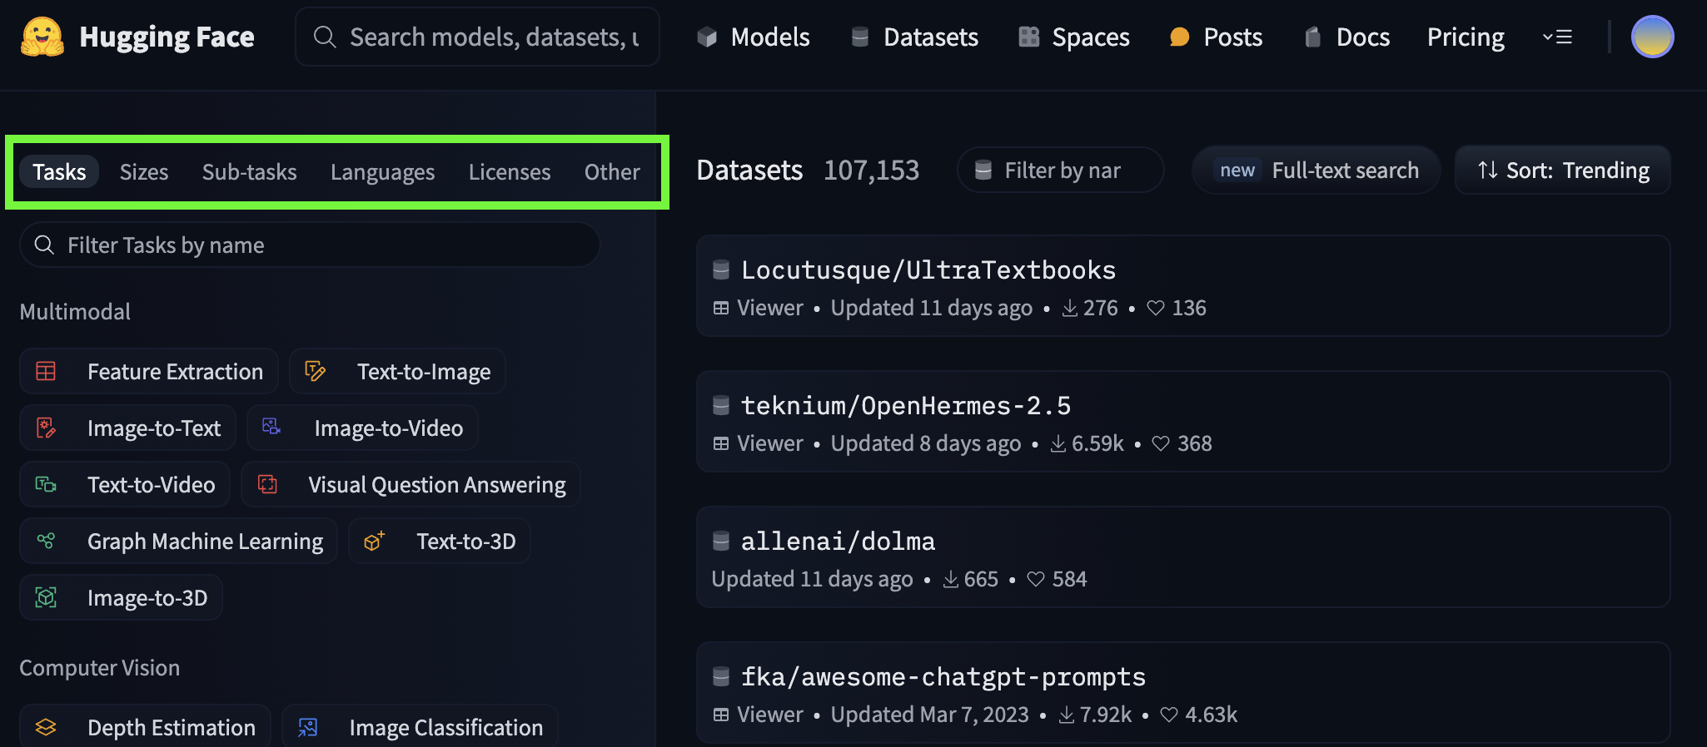Click the Models cube icon
1707x747 pixels.
707,37
